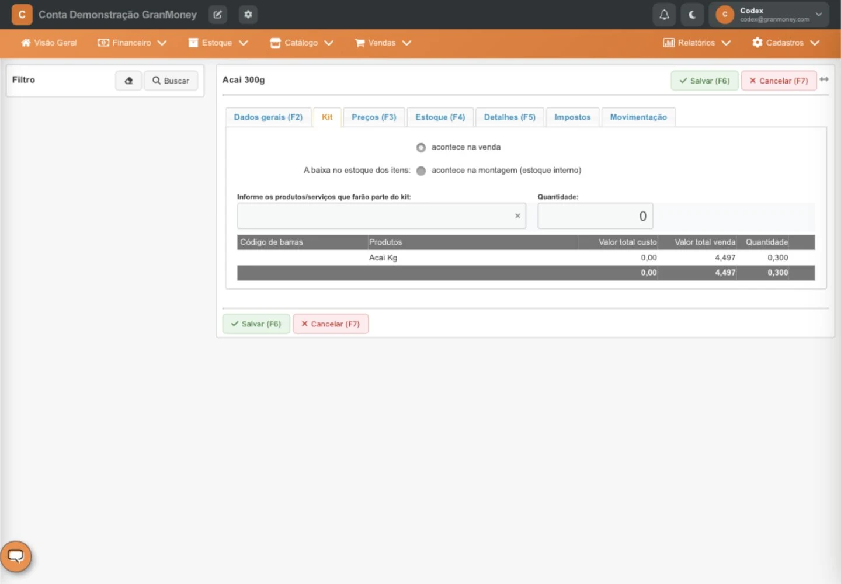Clear the kit product field with the x
The height and width of the screenshot is (584, 841).
coord(517,216)
